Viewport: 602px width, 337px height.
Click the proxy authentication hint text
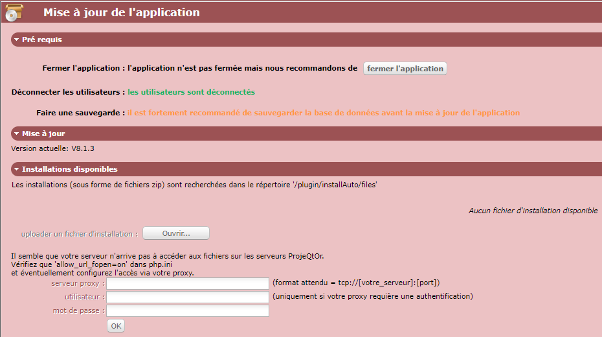point(372,296)
